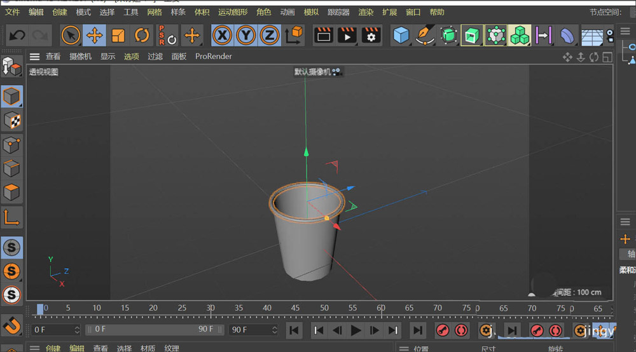Select the Scale tool
The height and width of the screenshot is (352, 636).
click(x=118, y=35)
